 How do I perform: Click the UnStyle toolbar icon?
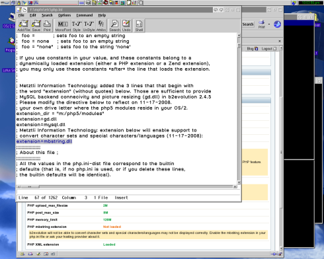pyautogui.click(x=89, y=26)
